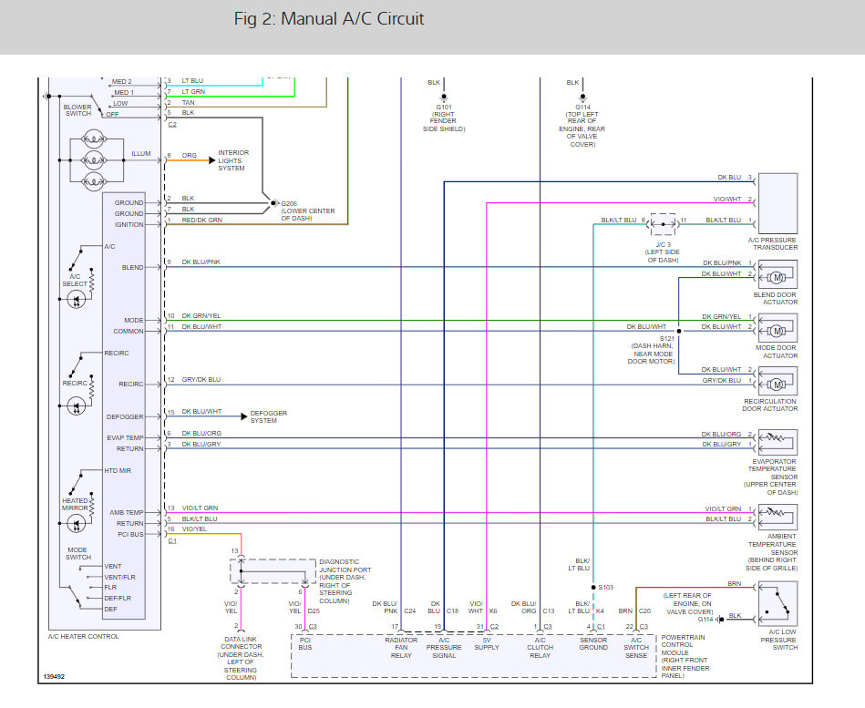This screenshot has height=708, width=865.
Task: Click the A/C Low Pressure Switch symbol
Action: 777,604
